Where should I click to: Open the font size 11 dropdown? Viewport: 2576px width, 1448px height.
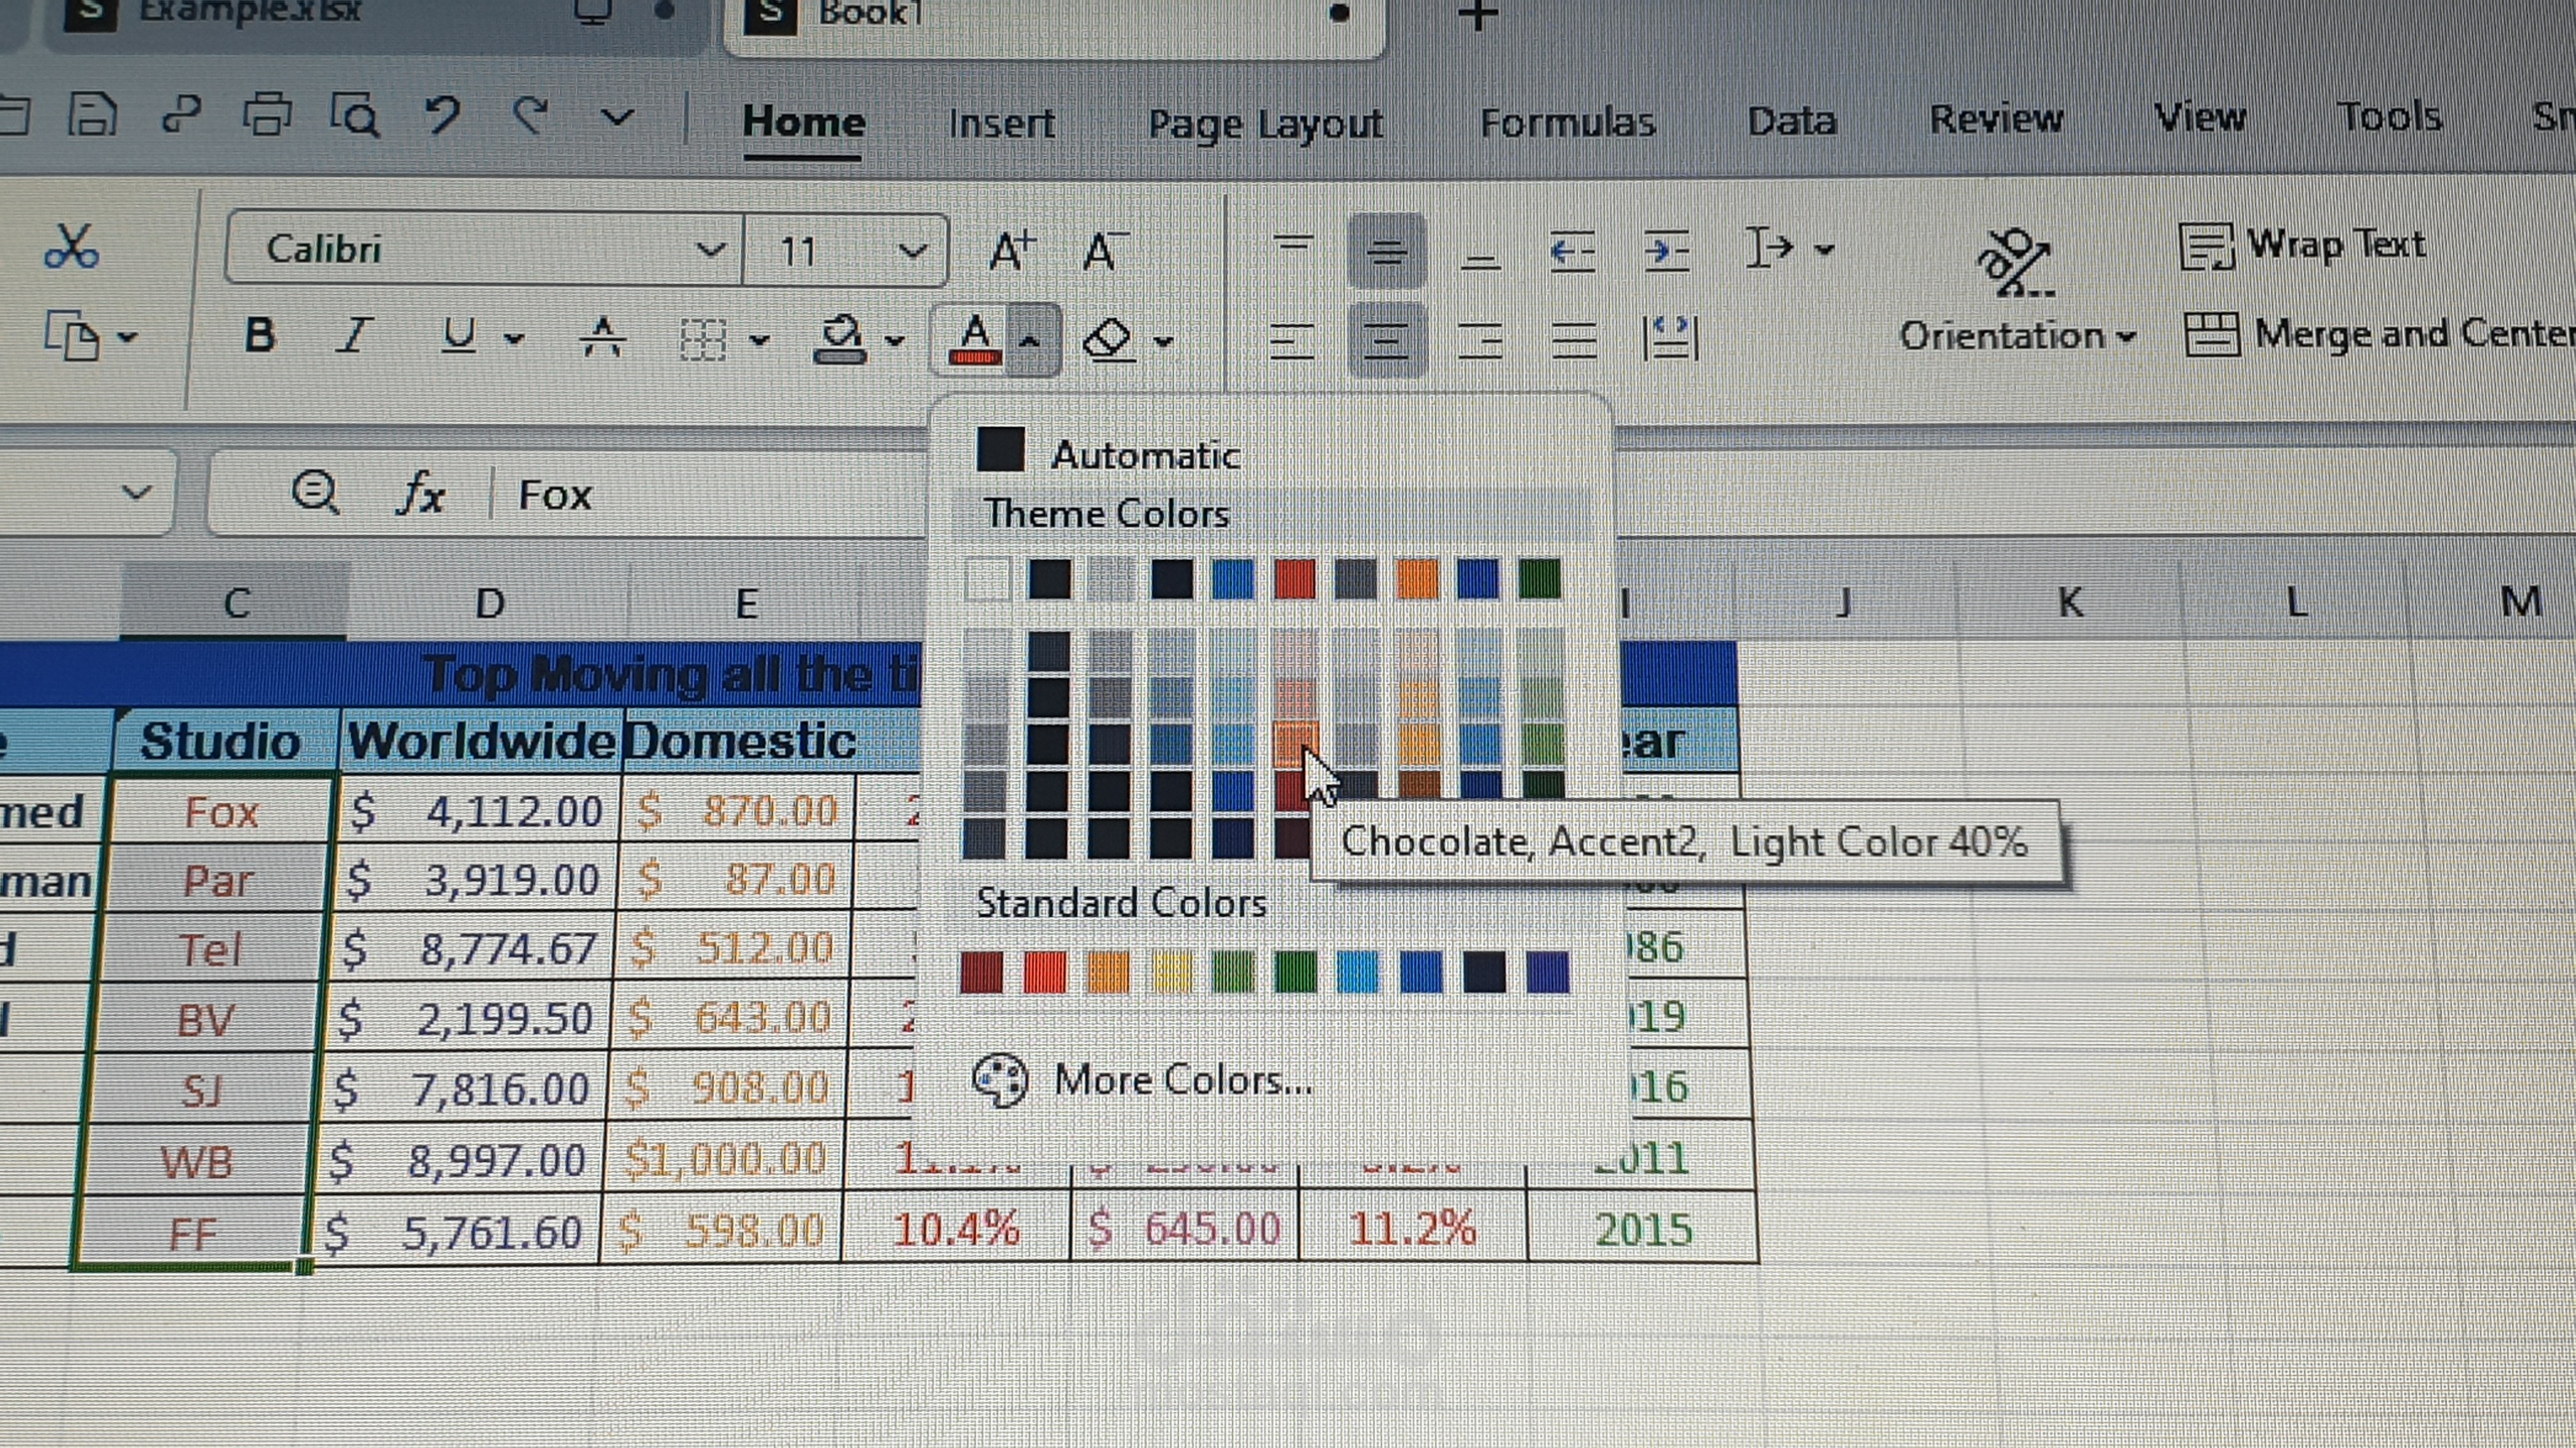912,250
